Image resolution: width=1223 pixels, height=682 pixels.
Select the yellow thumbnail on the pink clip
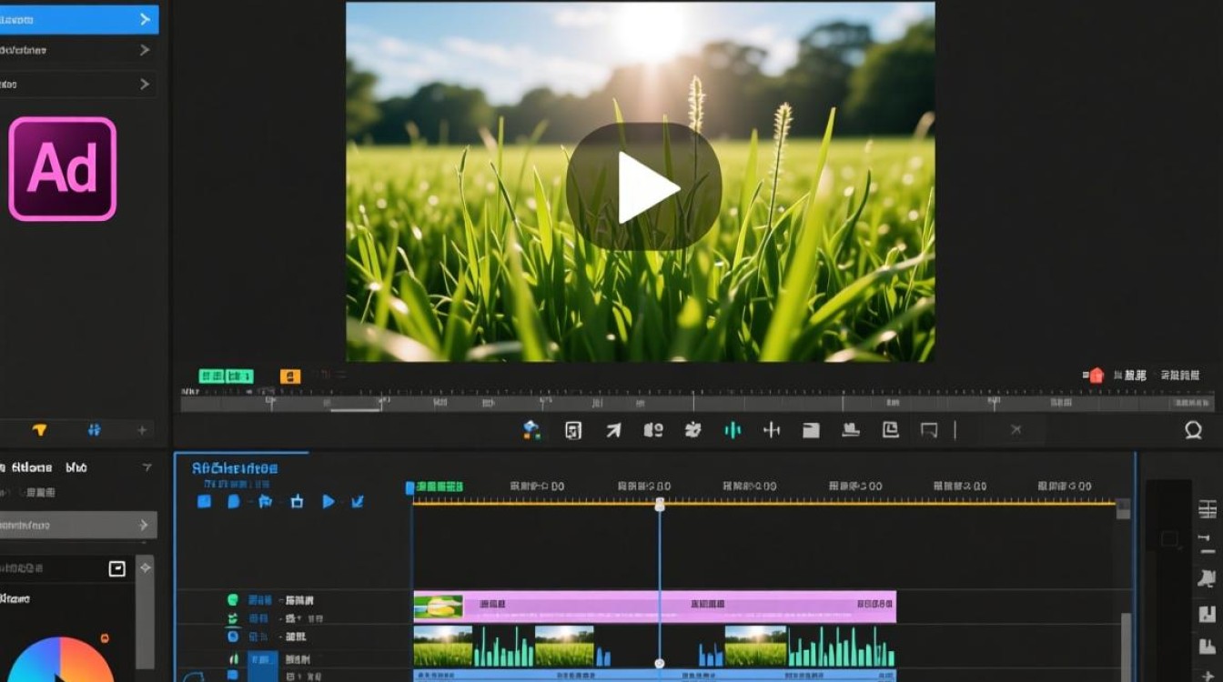[439, 607]
